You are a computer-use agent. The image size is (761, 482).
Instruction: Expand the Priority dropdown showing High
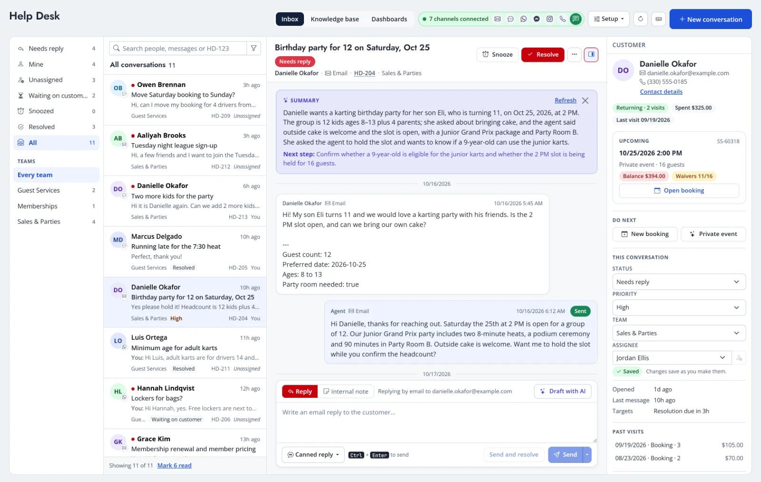679,307
